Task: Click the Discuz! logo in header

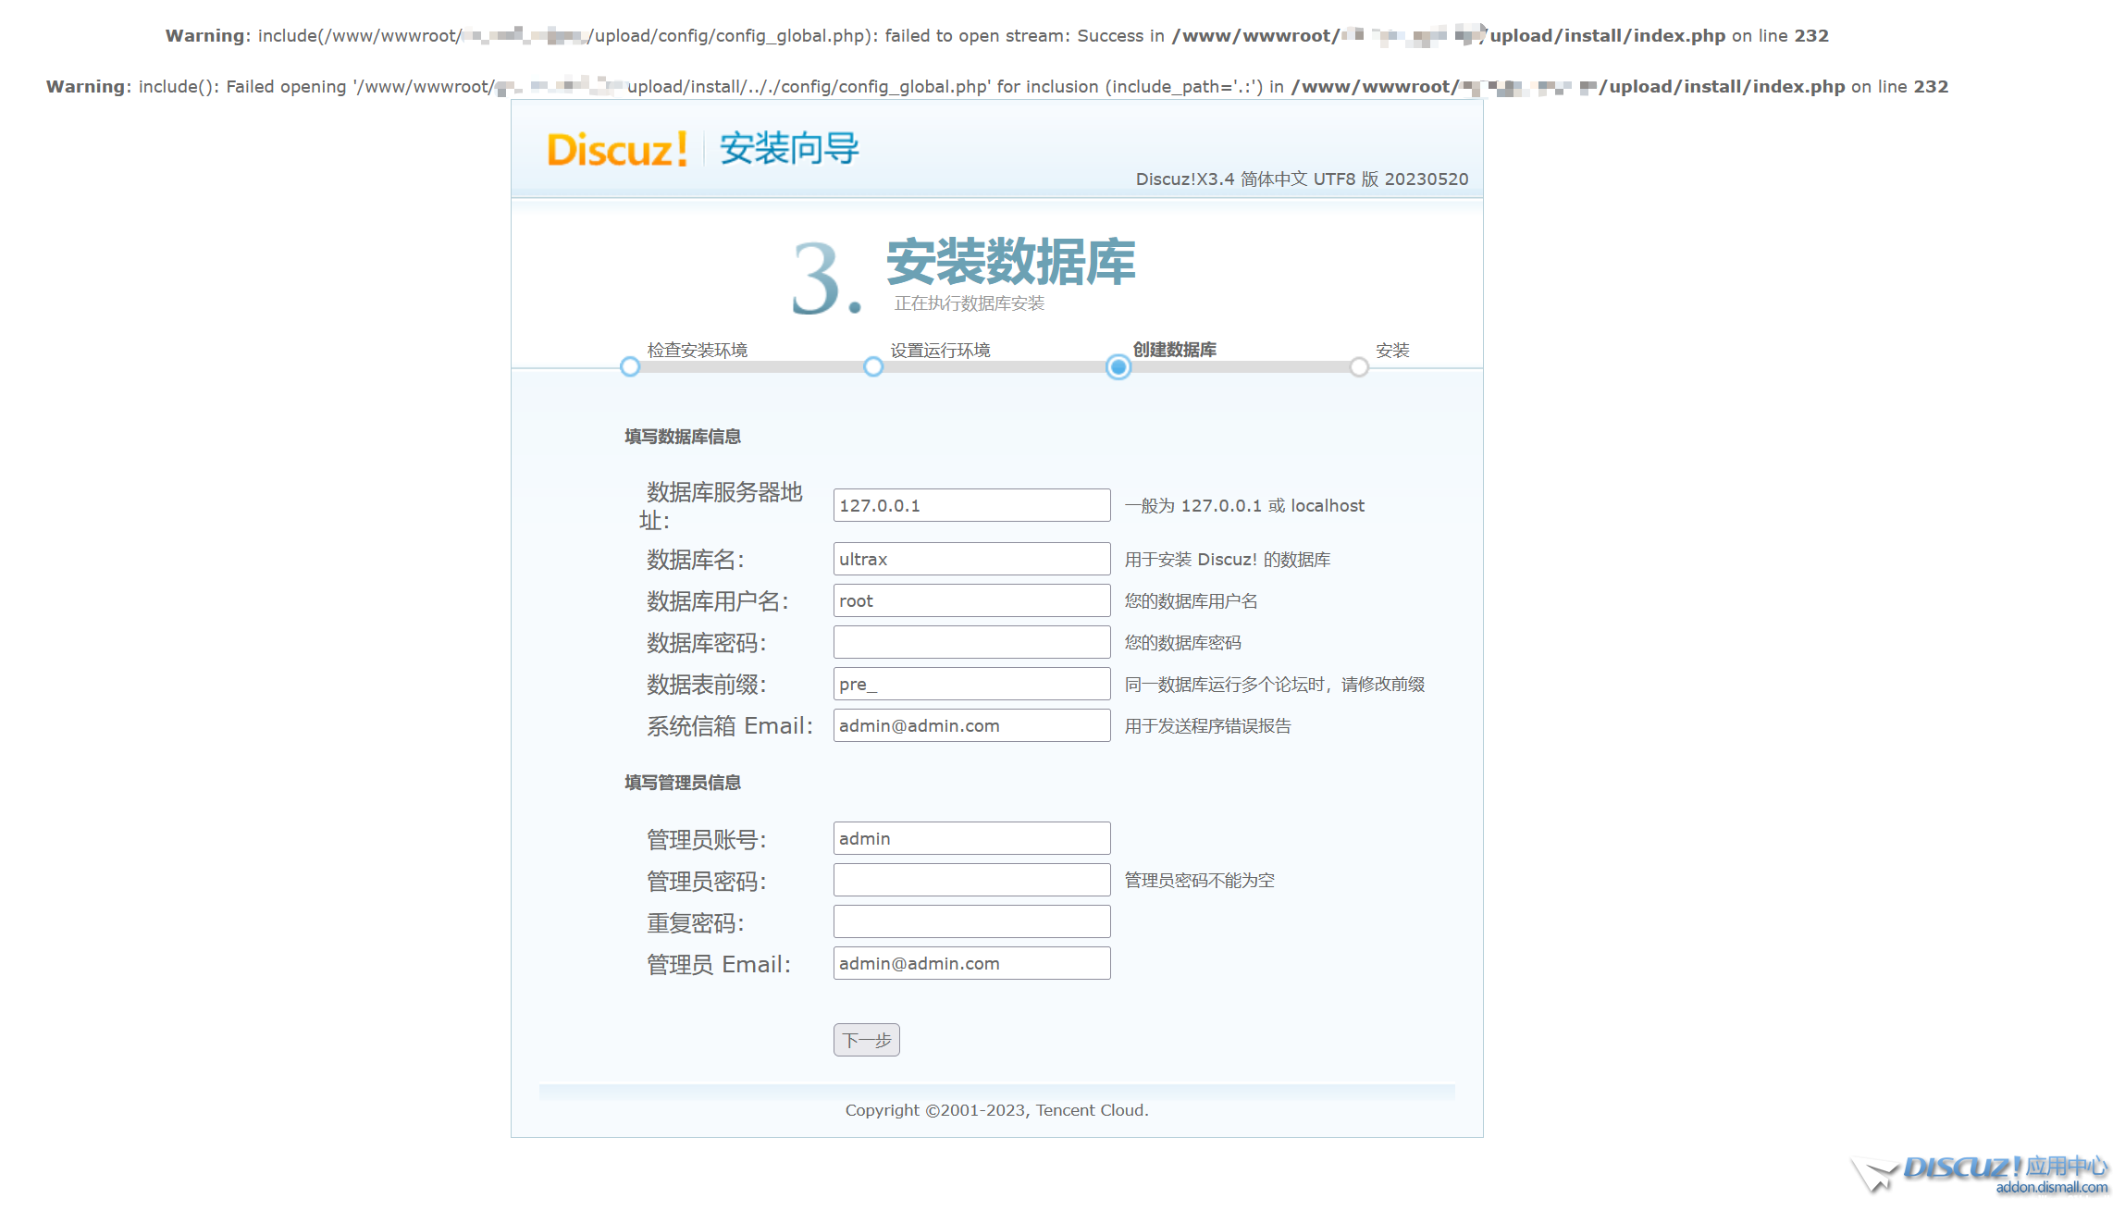Action: [x=616, y=150]
